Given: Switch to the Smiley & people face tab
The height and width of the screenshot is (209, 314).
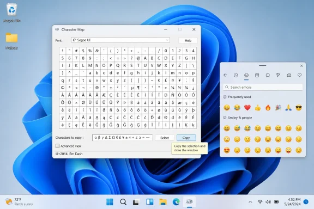Looking at the screenshot, I should (x=246, y=75).
